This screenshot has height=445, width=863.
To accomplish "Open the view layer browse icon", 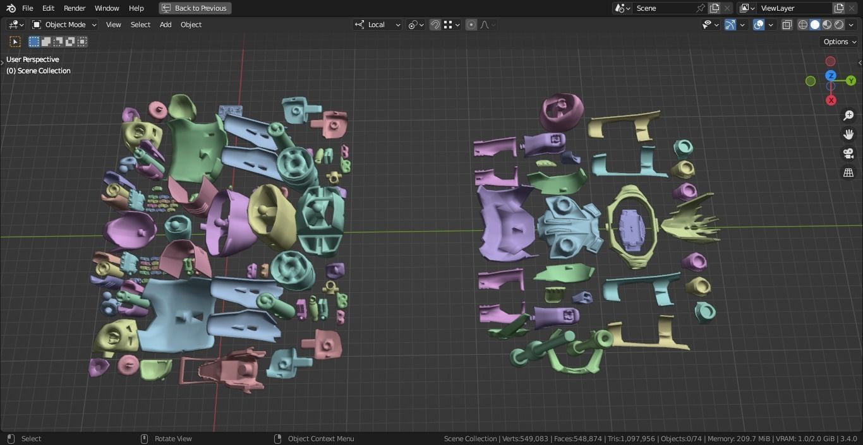I will coord(747,8).
